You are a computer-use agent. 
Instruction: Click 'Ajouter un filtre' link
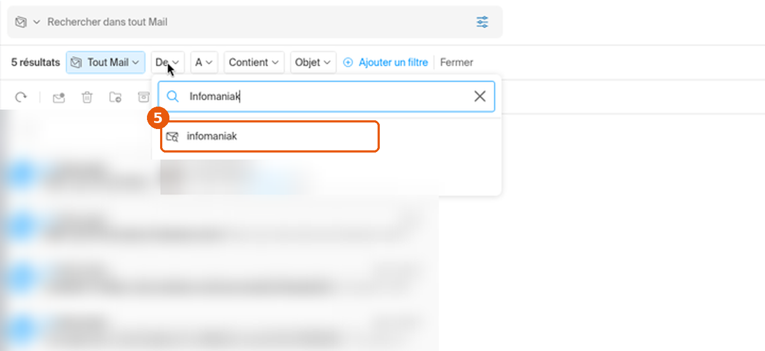pyautogui.click(x=385, y=62)
